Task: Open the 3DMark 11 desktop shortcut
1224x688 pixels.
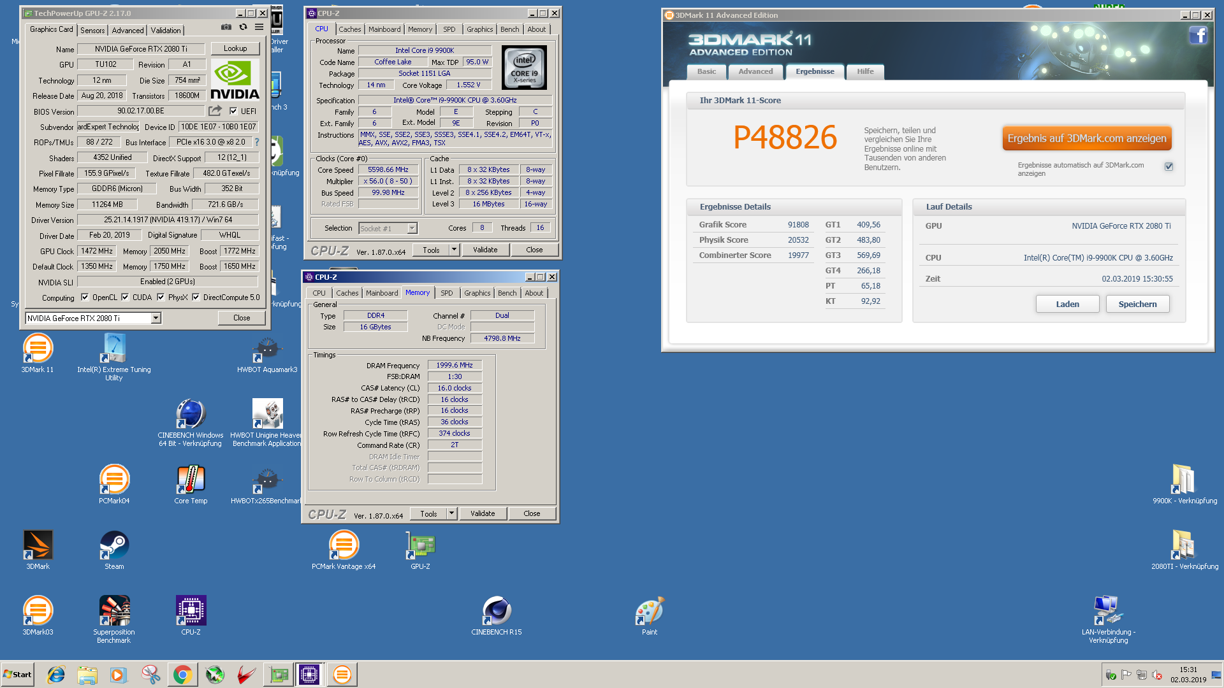Action: 38,354
